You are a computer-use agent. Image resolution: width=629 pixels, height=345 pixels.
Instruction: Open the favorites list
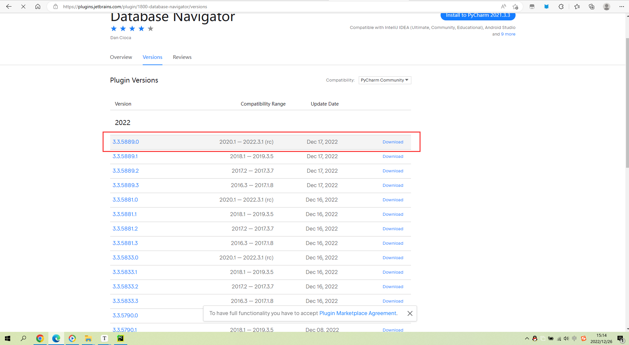click(x=577, y=7)
